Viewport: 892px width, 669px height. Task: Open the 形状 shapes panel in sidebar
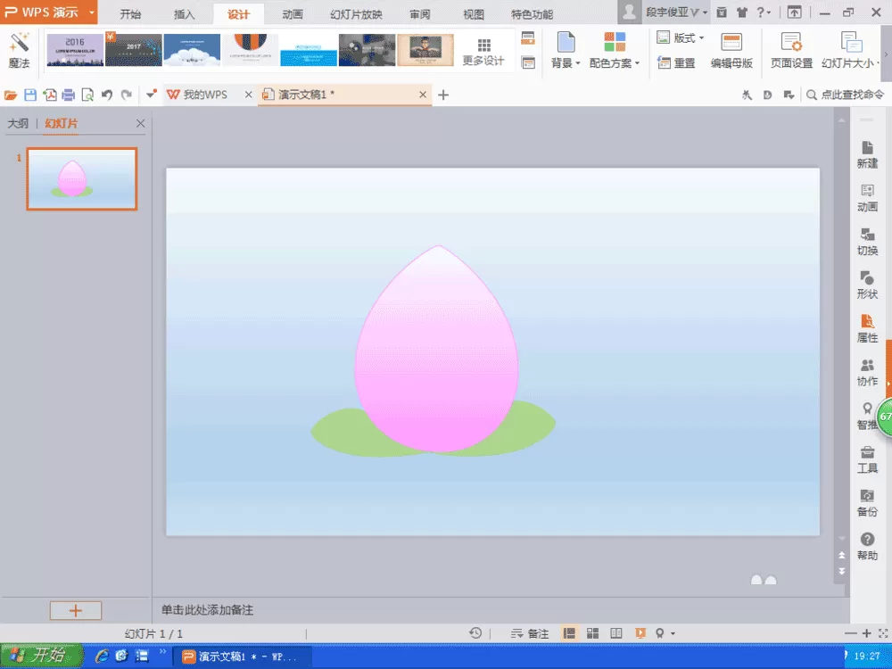(x=867, y=285)
